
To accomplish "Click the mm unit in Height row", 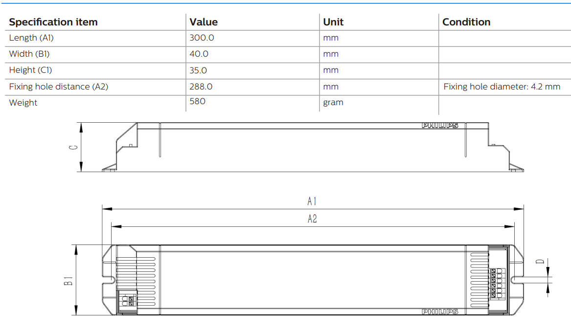I will pyautogui.click(x=331, y=70).
